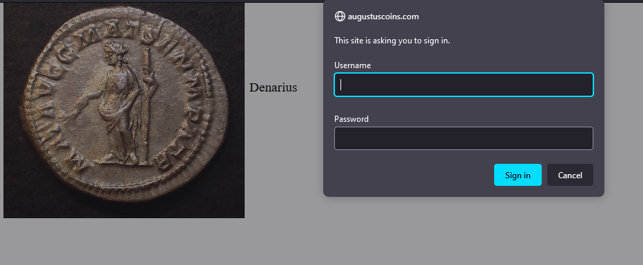The image size is (643, 265).
Task: Focus the Password input field
Action: [x=463, y=138]
